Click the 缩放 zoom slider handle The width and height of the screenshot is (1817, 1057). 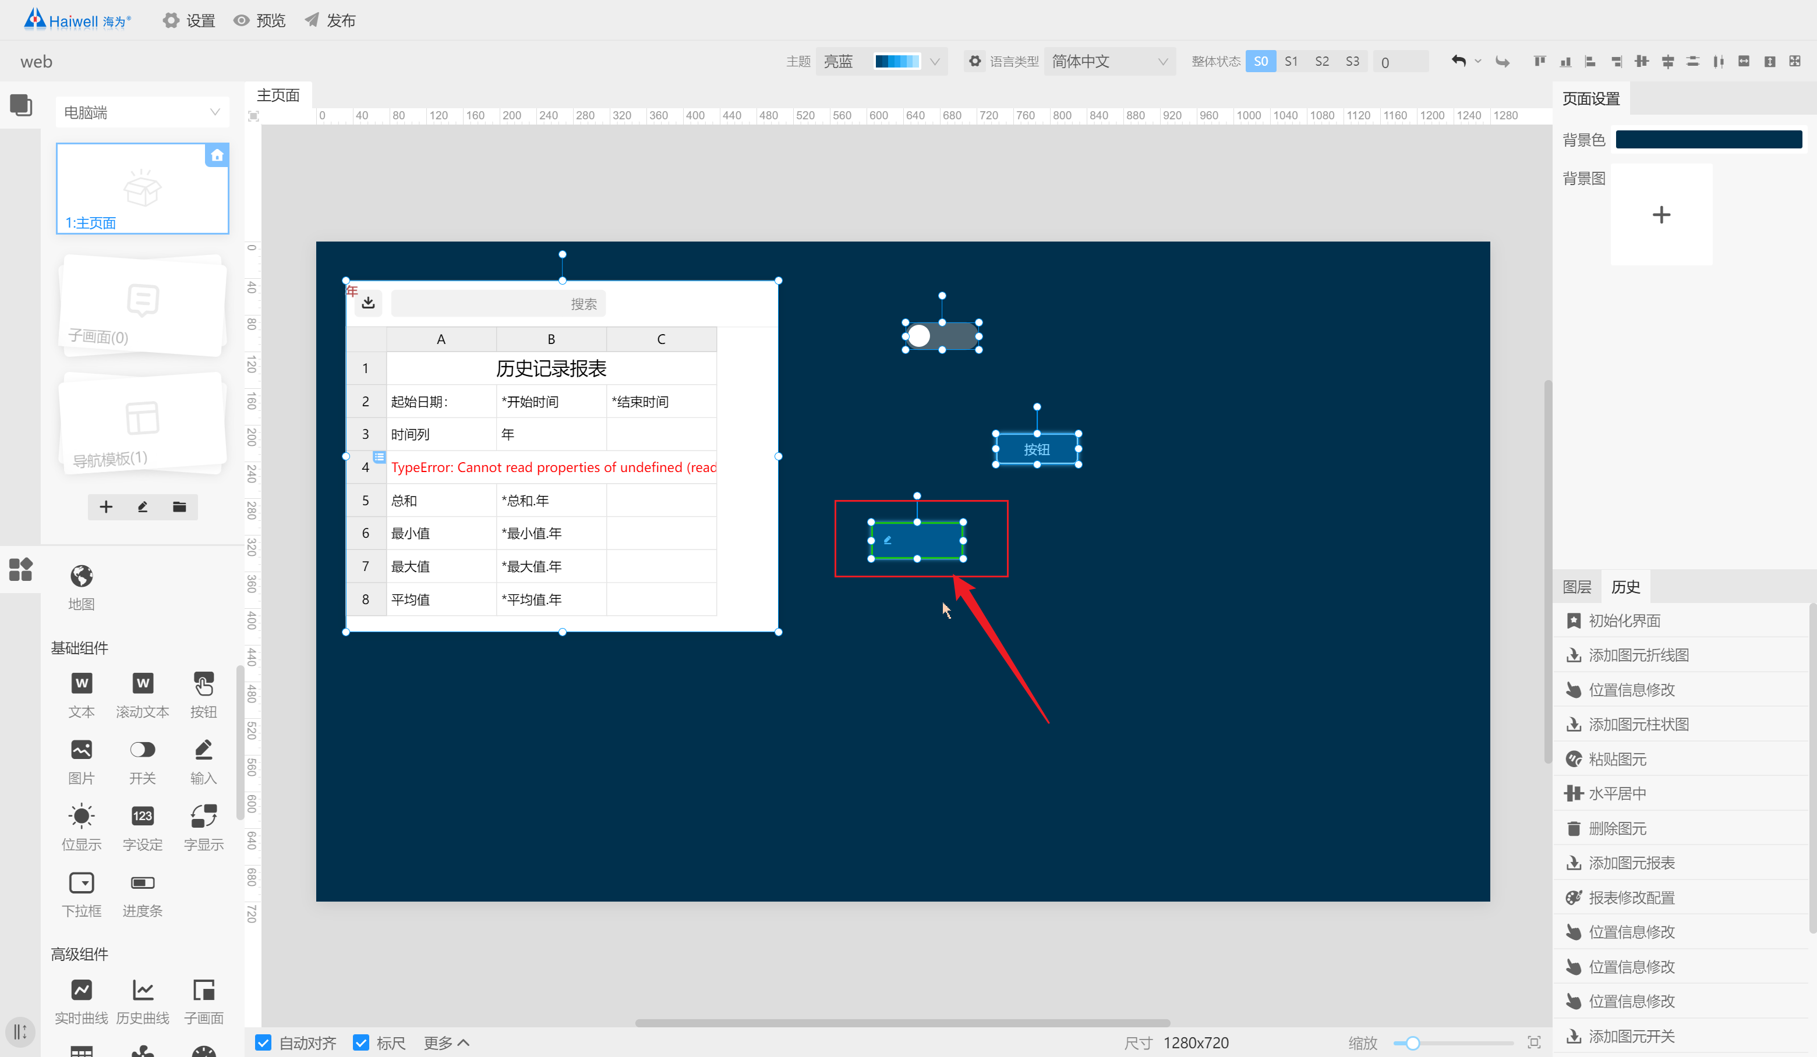tap(1412, 1042)
